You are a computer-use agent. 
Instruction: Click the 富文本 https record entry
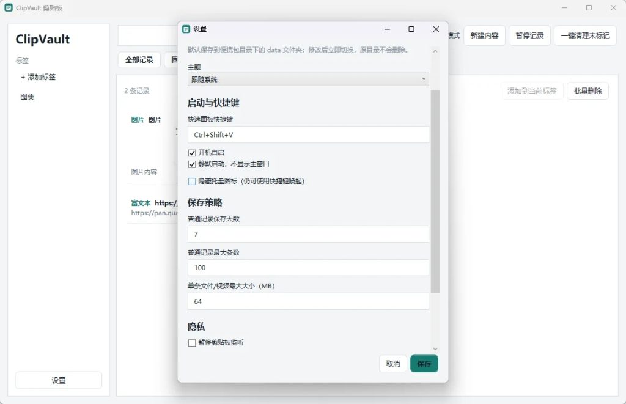point(153,208)
